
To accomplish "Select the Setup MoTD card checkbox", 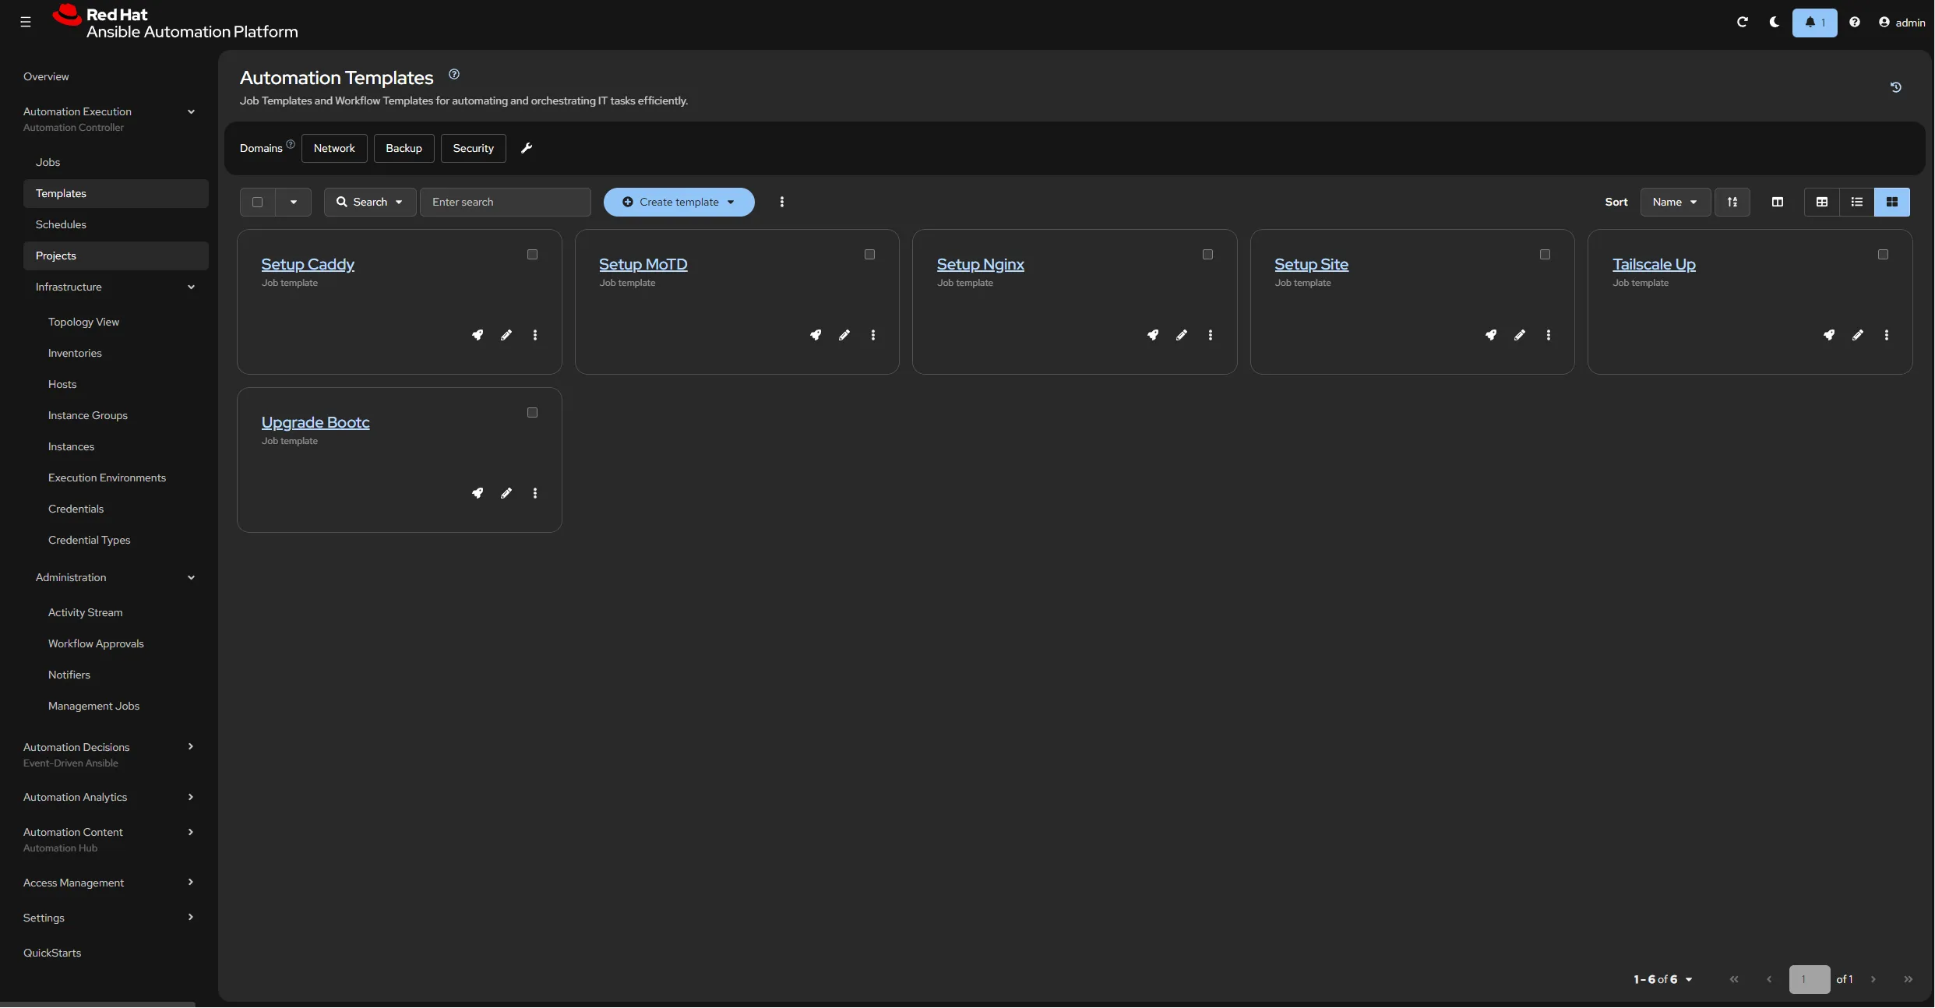I will point(870,255).
